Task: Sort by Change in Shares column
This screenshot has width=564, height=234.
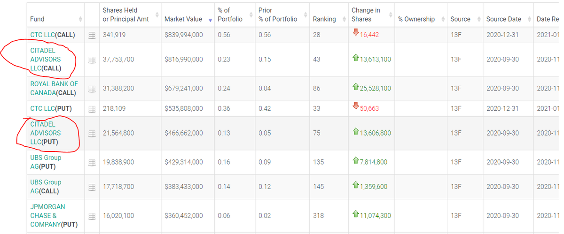Action: click(x=391, y=15)
